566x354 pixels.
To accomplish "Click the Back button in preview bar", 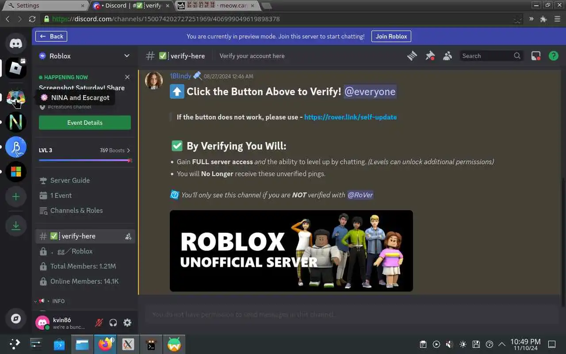I will tap(52, 36).
